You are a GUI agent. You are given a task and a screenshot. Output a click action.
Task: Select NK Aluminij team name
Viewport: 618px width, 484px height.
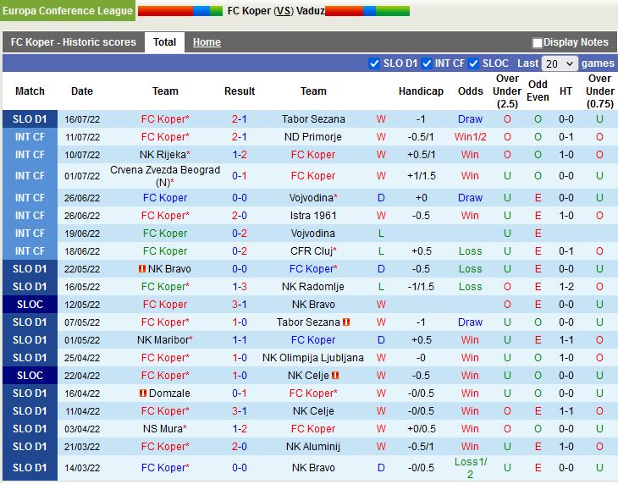pyautogui.click(x=313, y=446)
